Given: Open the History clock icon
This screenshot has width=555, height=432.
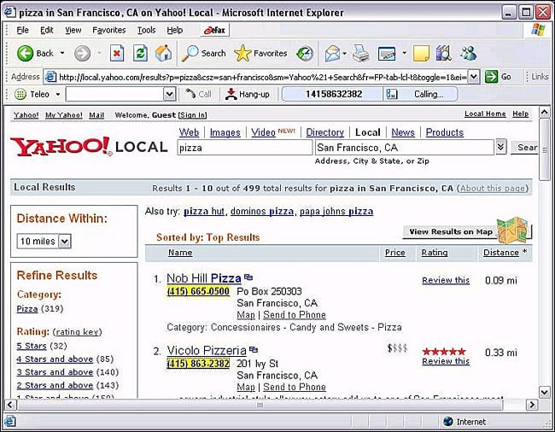Looking at the screenshot, I should point(305,54).
